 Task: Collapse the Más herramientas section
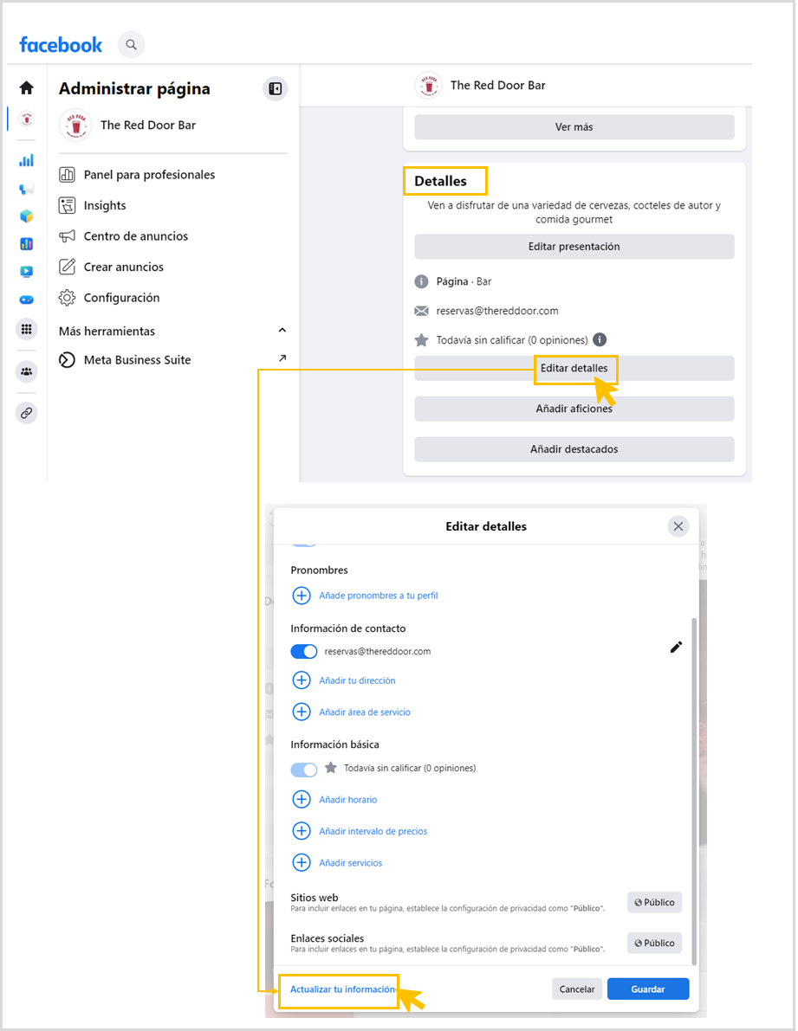pyautogui.click(x=282, y=331)
